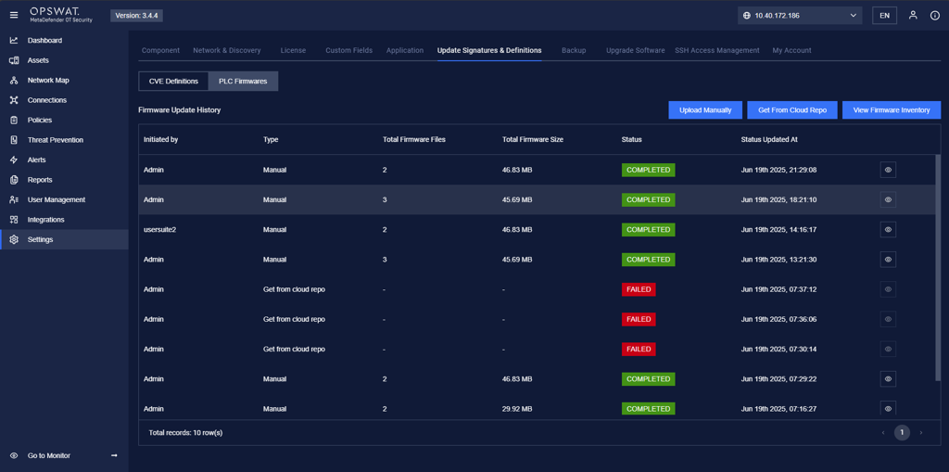The image size is (949, 472).
Task: Switch to the CVE Definitions tab
Action: click(x=173, y=82)
